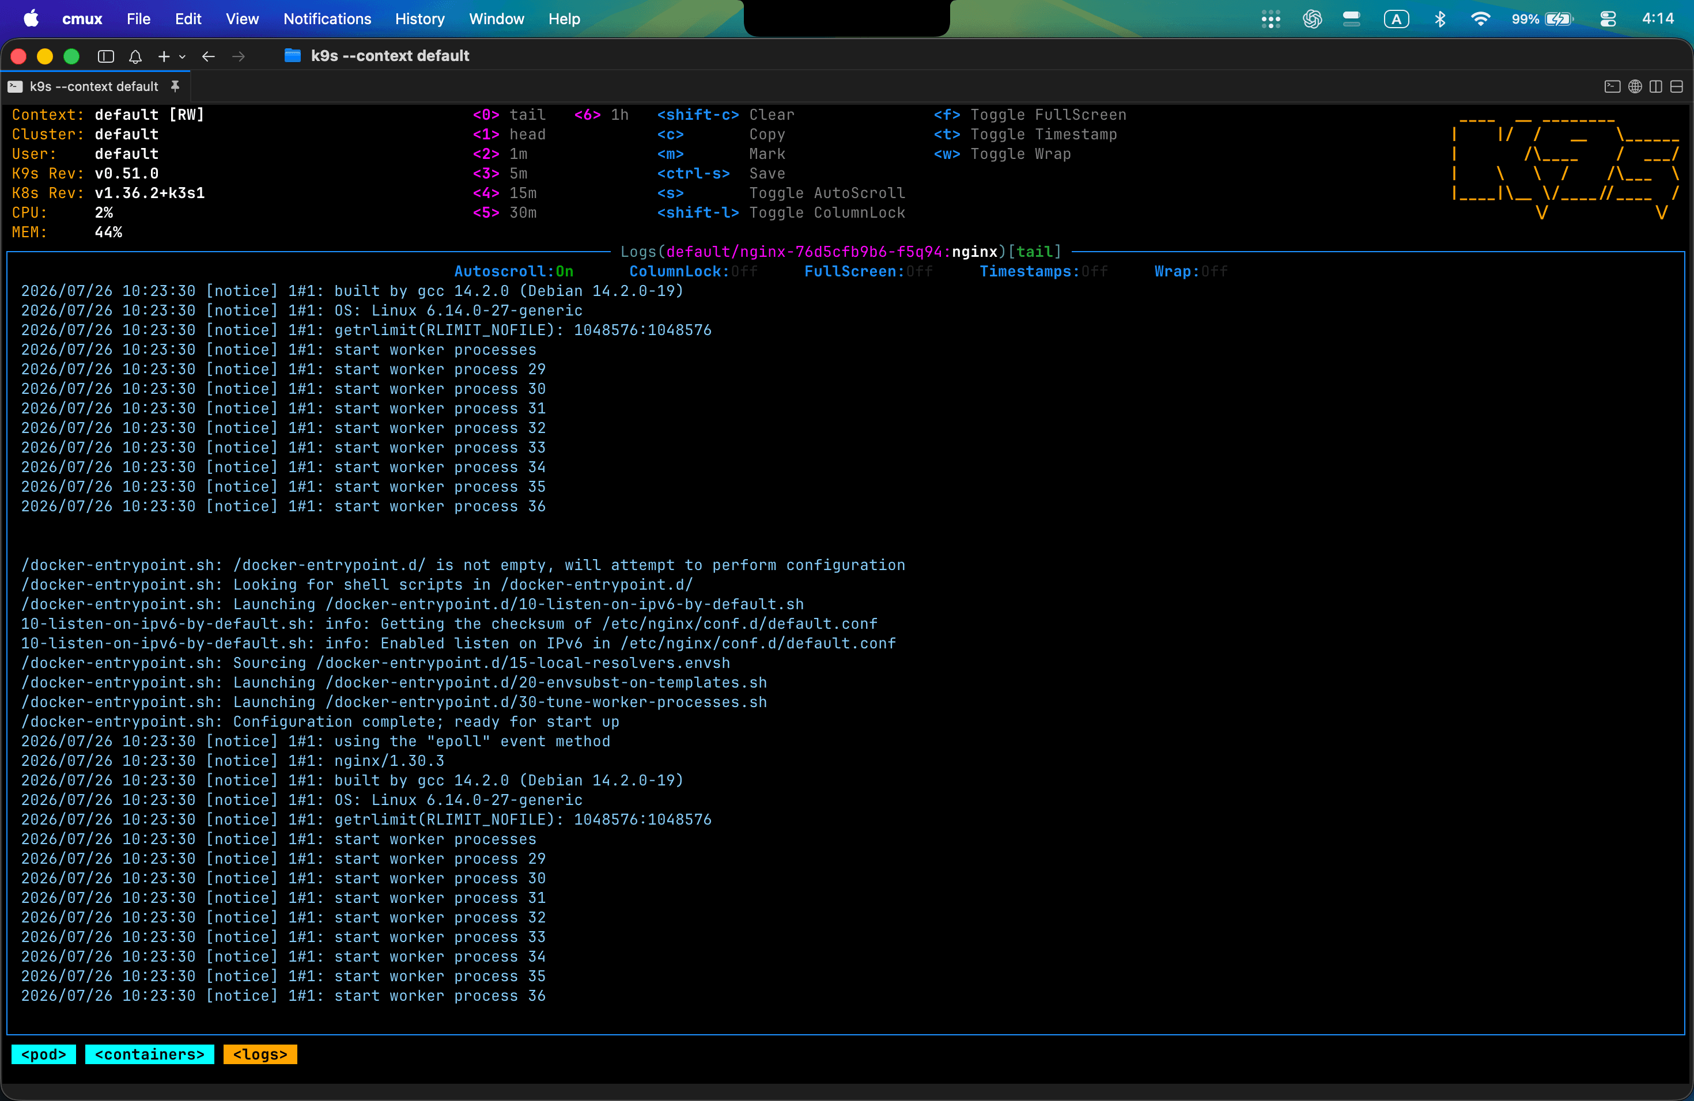
Task: Toggle the FullScreen:Off indicator
Action: tap(868, 271)
